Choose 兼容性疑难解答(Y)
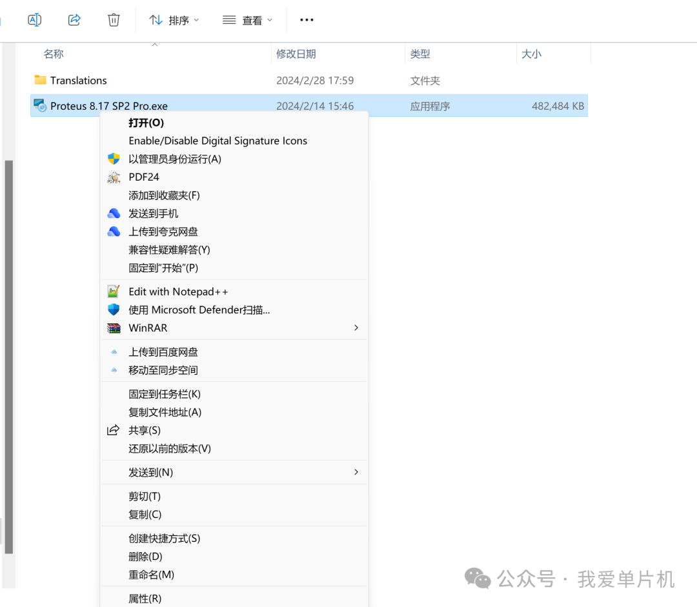 click(x=169, y=250)
